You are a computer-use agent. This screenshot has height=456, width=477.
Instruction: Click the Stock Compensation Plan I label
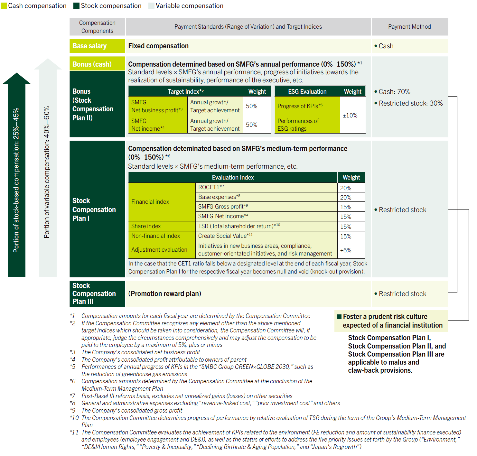click(97, 209)
